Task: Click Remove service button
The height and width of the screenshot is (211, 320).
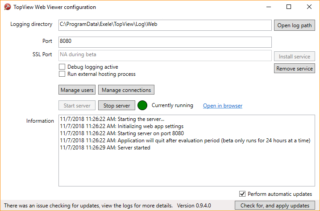Action: (x=294, y=68)
